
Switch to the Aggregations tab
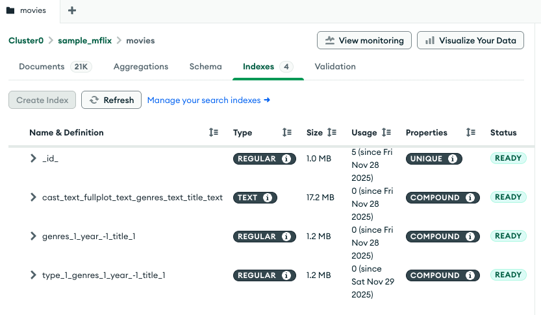(141, 67)
